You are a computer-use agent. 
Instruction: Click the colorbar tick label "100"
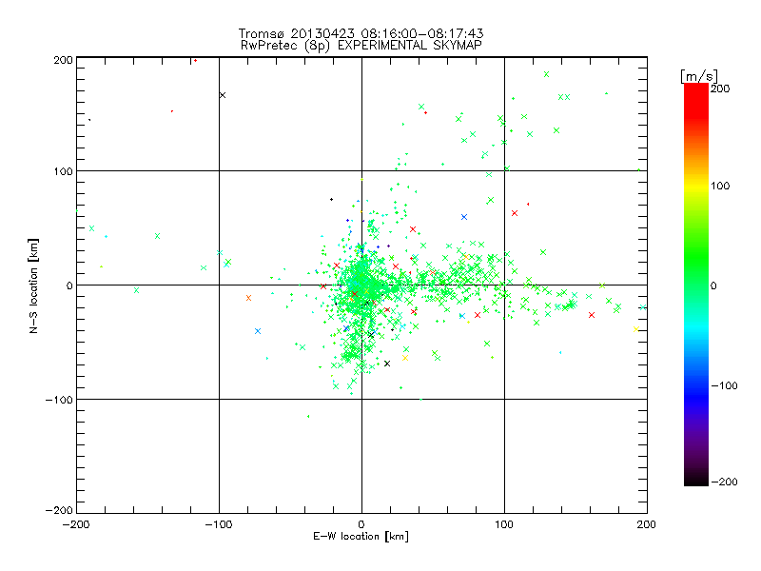click(720, 186)
